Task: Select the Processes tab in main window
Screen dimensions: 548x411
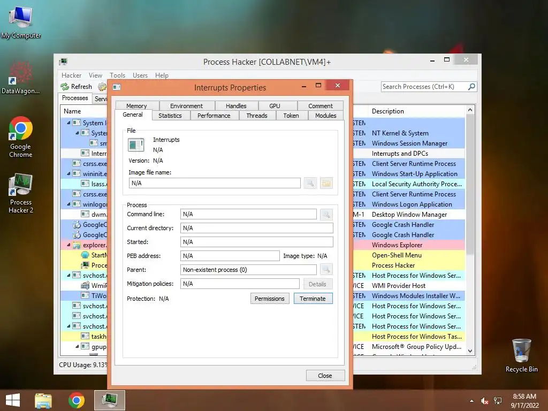Action: 75,98
